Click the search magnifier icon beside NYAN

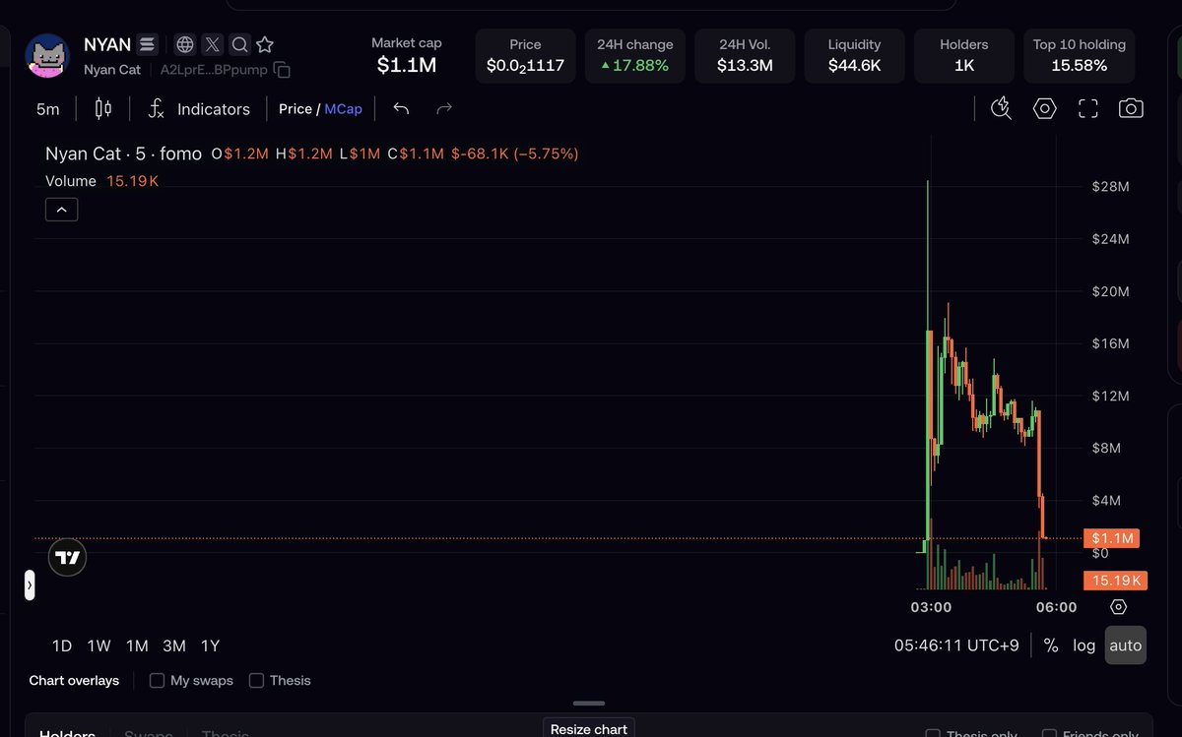click(239, 44)
